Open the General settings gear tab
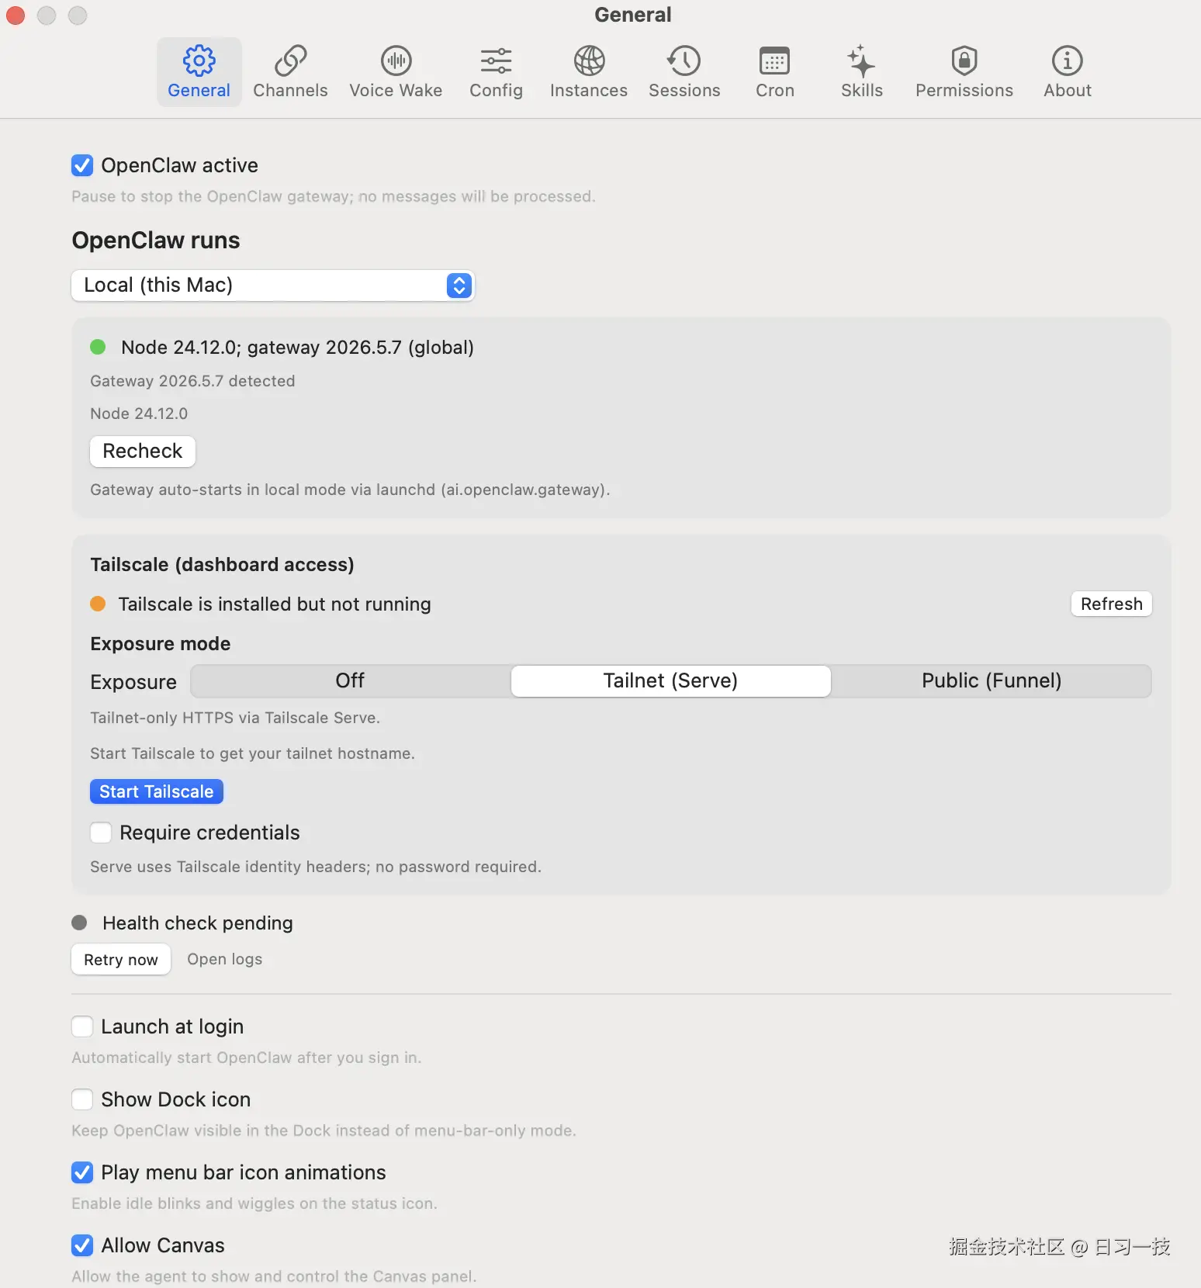The height and width of the screenshot is (1288, 1201). [x=199, y=72]
